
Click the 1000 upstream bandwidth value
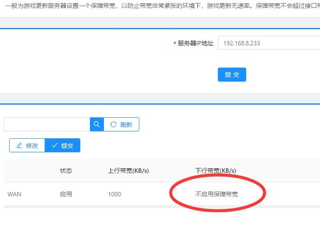tap(114, 194)
